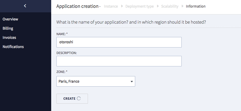Image resolution: width=241 pixels, height=111 pixels.
Task: Click the Application creation page title
Action: pos(77,6)
